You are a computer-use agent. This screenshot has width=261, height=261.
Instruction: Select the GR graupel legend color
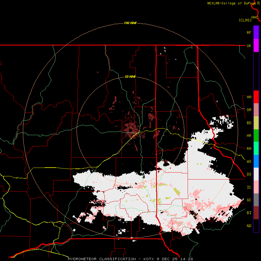coord(256,110)
